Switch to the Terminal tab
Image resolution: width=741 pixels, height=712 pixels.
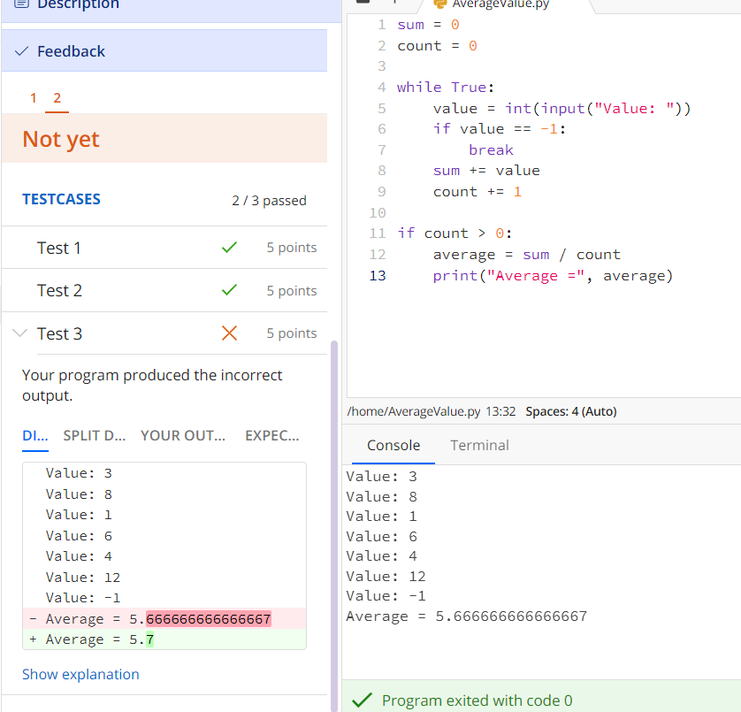[x=479, y=446]
